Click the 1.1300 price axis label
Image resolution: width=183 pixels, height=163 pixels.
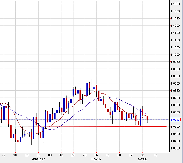[x=175, y=11]
